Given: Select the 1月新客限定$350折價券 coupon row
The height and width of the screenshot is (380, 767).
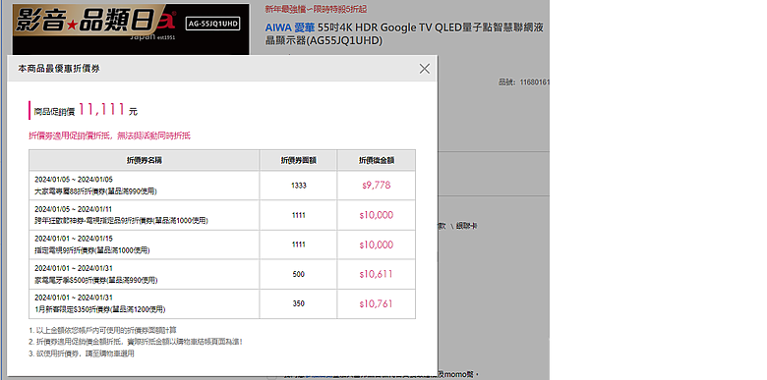Looking at the screenshot, I should pos(222,303).
